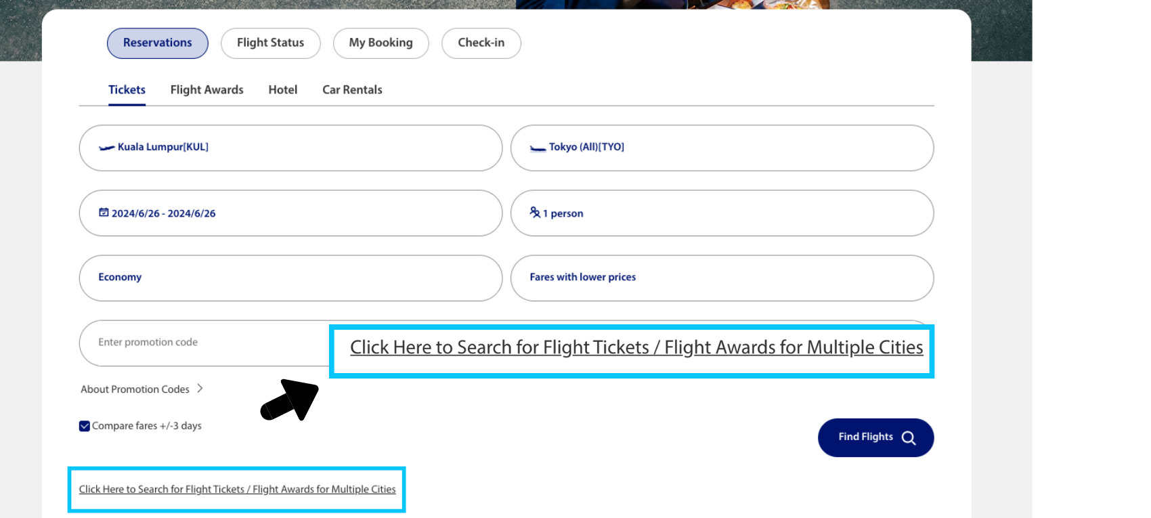The image size is (1151, 518).
Task: Open the Car Rentals tab
Action: click(352, 89)
